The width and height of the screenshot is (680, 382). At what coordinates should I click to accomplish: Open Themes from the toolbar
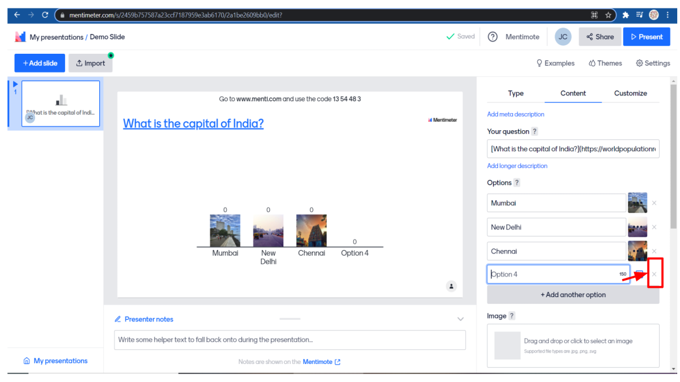coord(605,63)
